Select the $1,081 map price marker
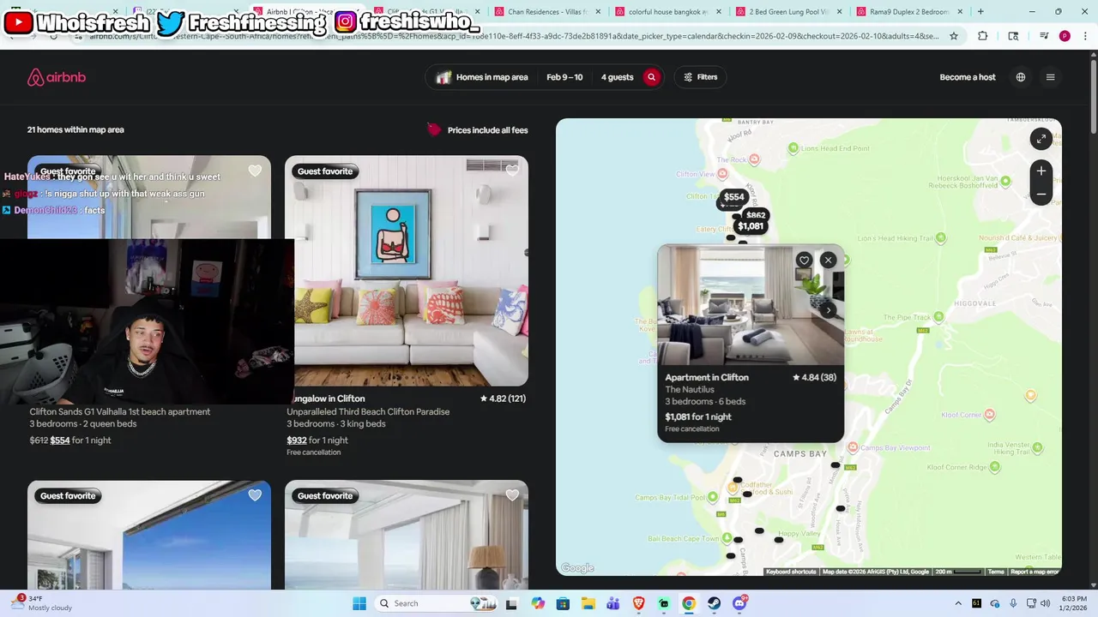Image resolution: width=1098 pixels, height=617 pixels. 751,226
